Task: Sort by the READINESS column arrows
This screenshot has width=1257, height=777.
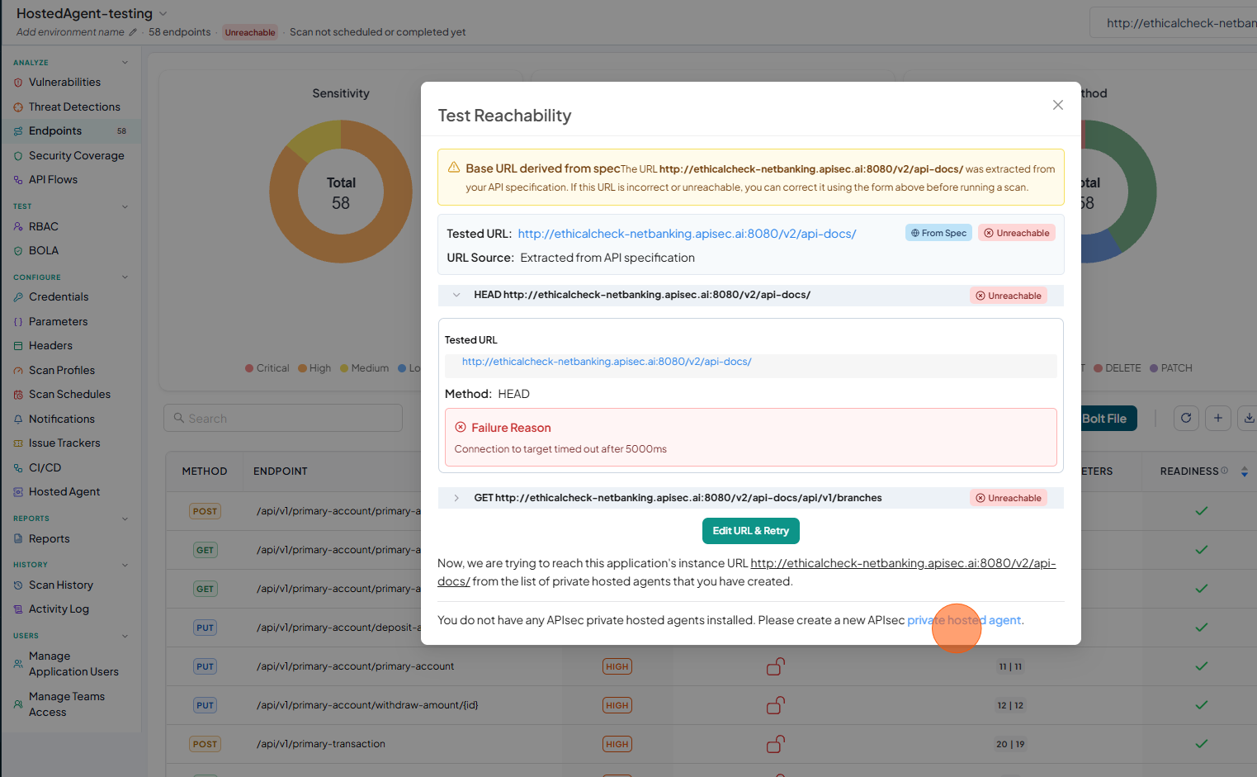Action: (x=1245, y=471)
